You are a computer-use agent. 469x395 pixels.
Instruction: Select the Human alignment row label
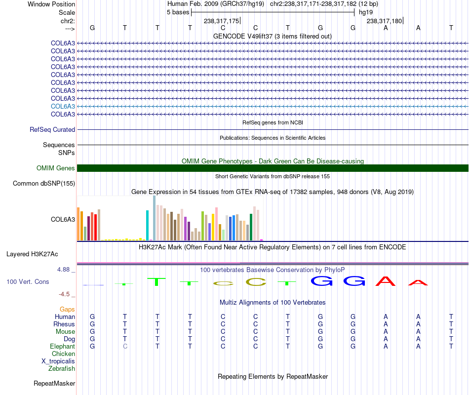pyautogui.click(x=65, y=316)
